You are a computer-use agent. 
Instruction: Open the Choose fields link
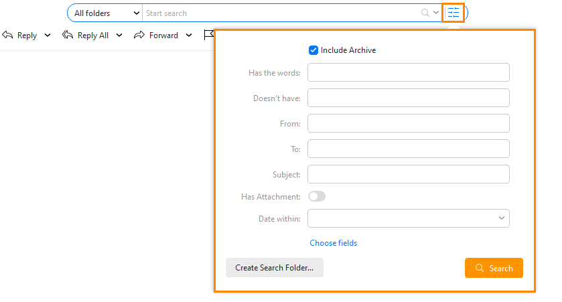(x=333, y=243)
